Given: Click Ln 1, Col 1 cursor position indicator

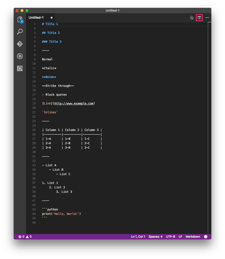Looking at the screenshot, I should tap(138, 237).
